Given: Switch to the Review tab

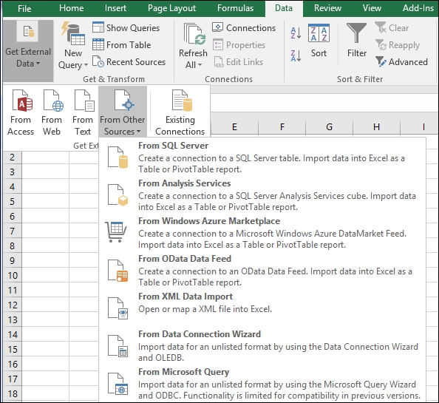Looking at the screenshot, I should pyautogui.click(x=327, y=8).
